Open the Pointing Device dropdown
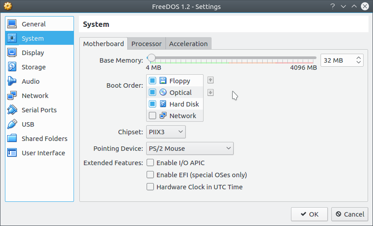Viewport: 373px width, 226px height. (190, 149)
